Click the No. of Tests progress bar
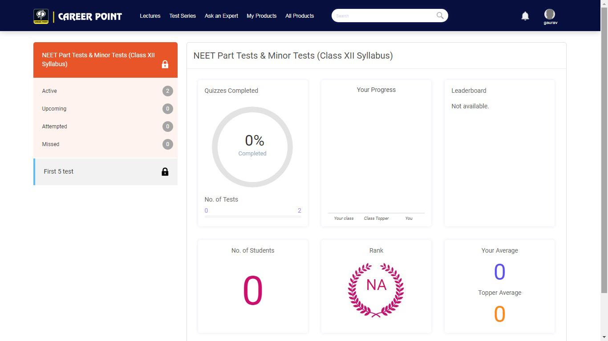Screen dimensions: 608x341 (253, 217)
